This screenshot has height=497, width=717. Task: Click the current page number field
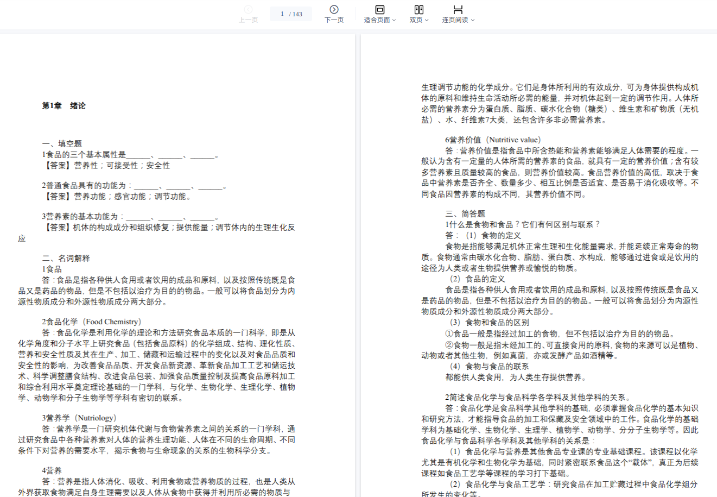(x=282, y=14)
